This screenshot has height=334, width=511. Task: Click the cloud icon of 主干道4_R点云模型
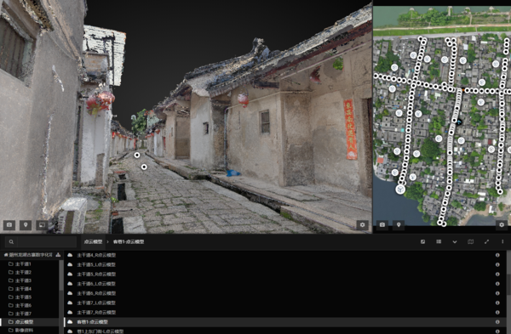70,255
